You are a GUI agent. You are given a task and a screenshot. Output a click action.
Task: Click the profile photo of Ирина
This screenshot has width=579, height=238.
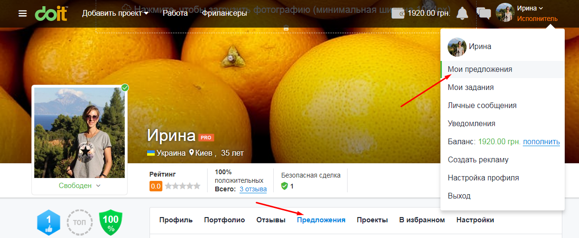[80, 132]
